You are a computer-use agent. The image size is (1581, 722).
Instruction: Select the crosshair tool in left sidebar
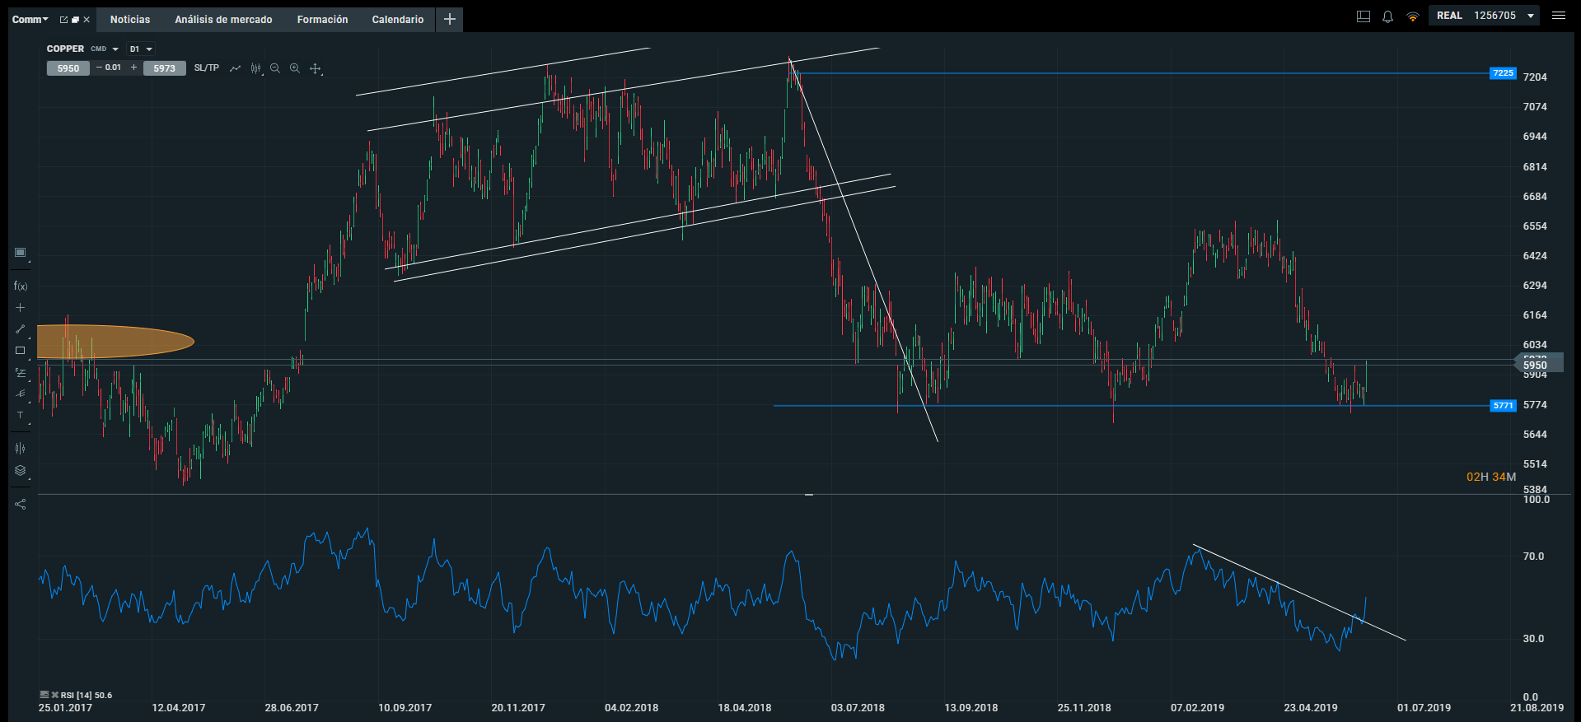21,308
